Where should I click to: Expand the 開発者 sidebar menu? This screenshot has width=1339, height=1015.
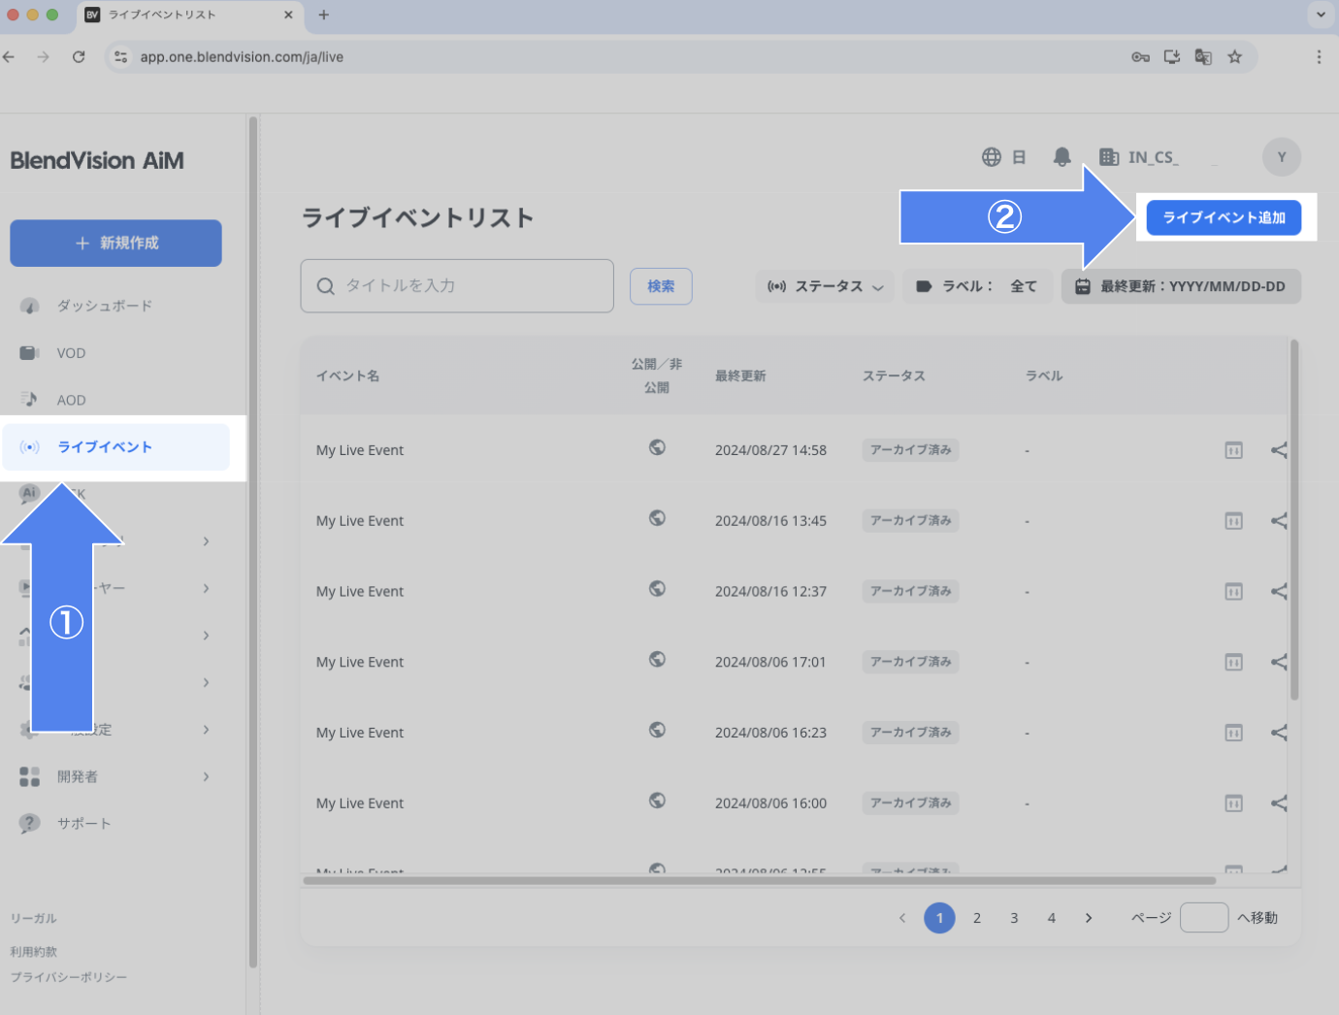[115, 776]
